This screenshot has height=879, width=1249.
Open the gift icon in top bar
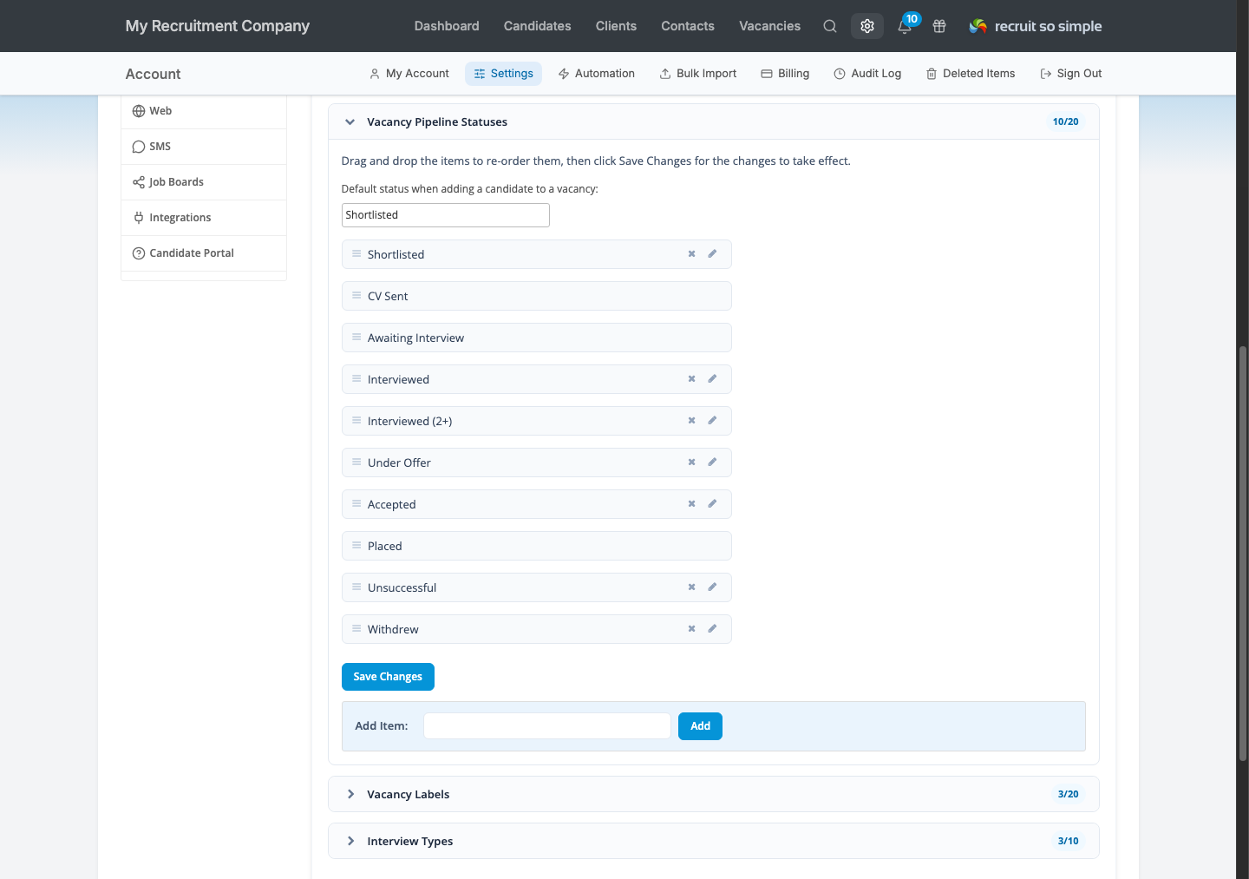click(x=939, y=26)
